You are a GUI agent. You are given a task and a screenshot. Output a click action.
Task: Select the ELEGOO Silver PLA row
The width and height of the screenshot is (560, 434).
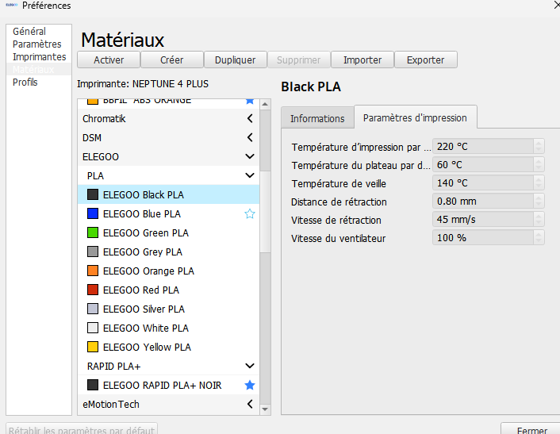[169, 309]
